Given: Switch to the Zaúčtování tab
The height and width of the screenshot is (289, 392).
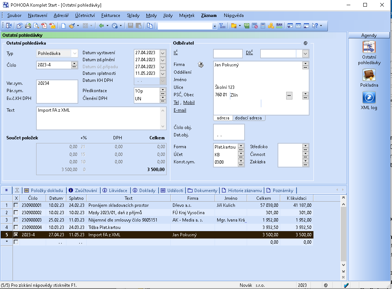Looking at the screenshot, I should (83, 191).
